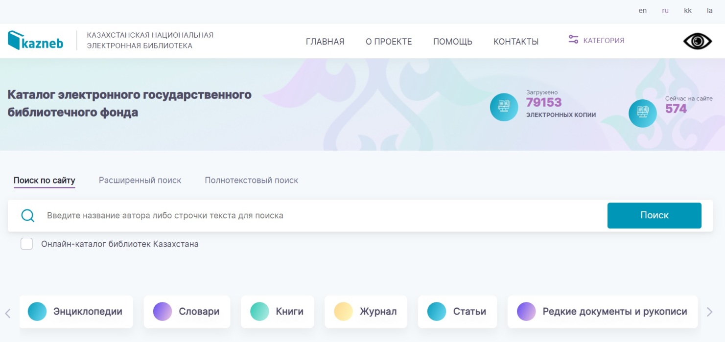Click the kazneb logo icon
The image size is (725, 342).
[16, 41]
